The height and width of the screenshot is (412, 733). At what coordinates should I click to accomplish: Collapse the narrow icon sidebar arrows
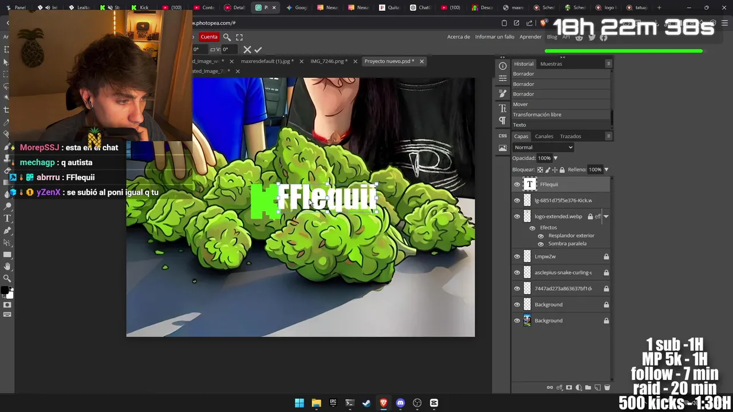point(502,57)
